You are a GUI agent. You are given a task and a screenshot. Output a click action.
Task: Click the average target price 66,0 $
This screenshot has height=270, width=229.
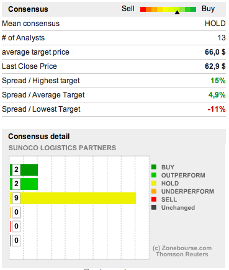(215, 52)
